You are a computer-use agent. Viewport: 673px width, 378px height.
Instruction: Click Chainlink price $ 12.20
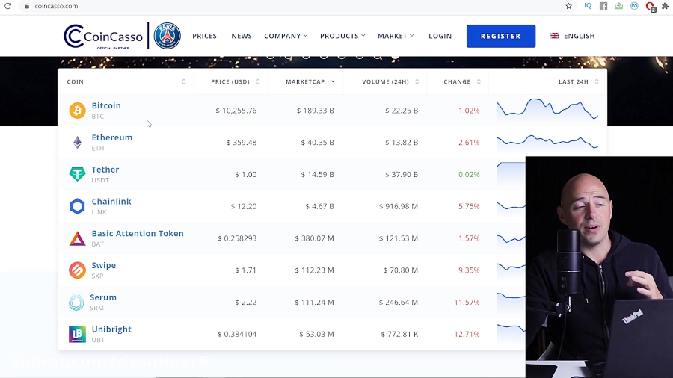[x=244, y=206]
